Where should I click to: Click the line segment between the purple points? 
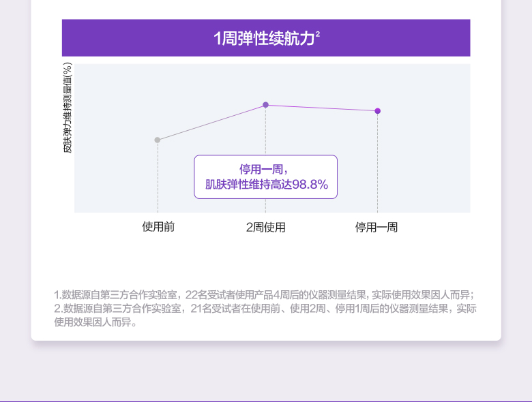[x=321, y=108]
